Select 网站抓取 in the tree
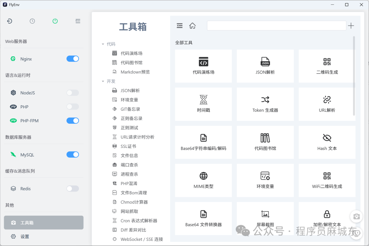369x246 pixels. [129, 212]
